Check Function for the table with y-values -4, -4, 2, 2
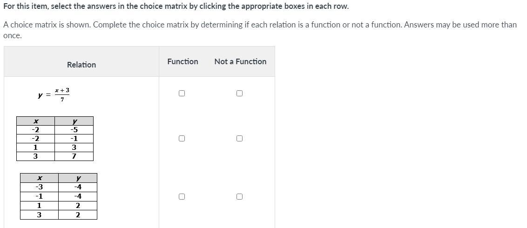The width and height of the screenshot is (527, 228). pos(182,196)
